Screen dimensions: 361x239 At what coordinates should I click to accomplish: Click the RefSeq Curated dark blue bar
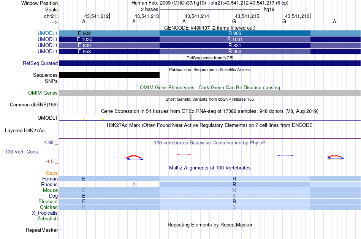pos(210,63)
